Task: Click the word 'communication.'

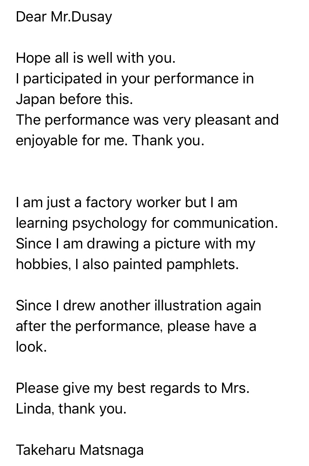Action: (x=226, y=223)
